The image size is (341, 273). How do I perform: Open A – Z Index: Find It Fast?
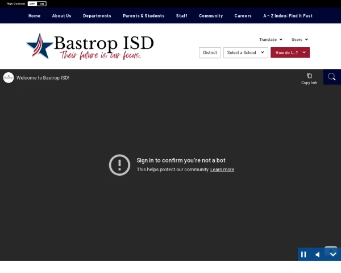[x=288, y=16]
